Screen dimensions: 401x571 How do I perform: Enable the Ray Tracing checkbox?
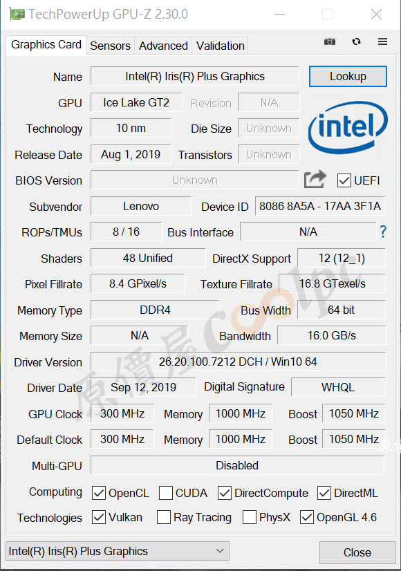(164, 517)
